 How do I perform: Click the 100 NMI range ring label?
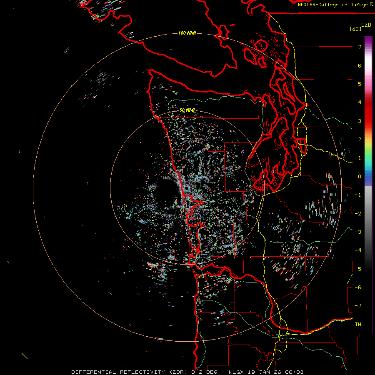pyautogui.click(x=187, y=33)
